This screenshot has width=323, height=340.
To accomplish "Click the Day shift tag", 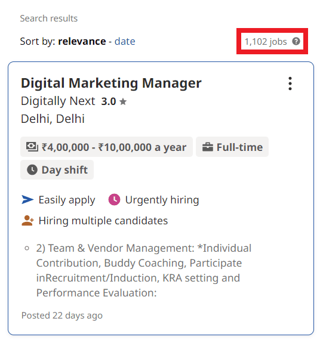I will click(57, 170).
